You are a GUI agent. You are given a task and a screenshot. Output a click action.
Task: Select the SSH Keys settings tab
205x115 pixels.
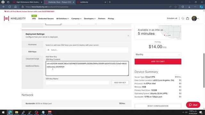click(32, 52)
